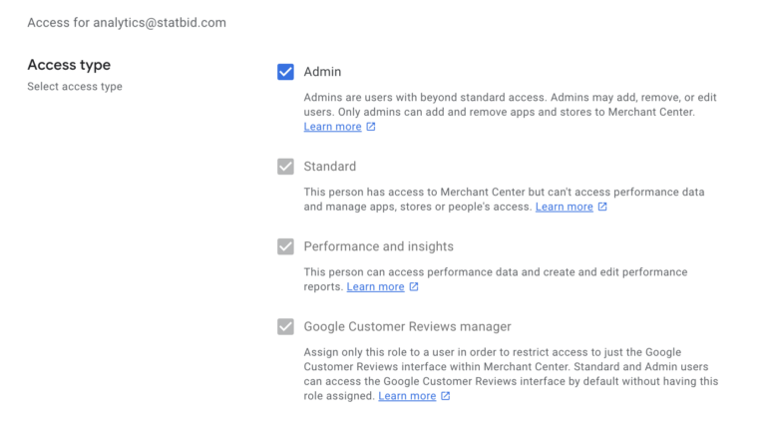Screen dimensions: 766x425
Task: Toggle Google Customer Reviews manager checkbox
Action: point(285,327)
